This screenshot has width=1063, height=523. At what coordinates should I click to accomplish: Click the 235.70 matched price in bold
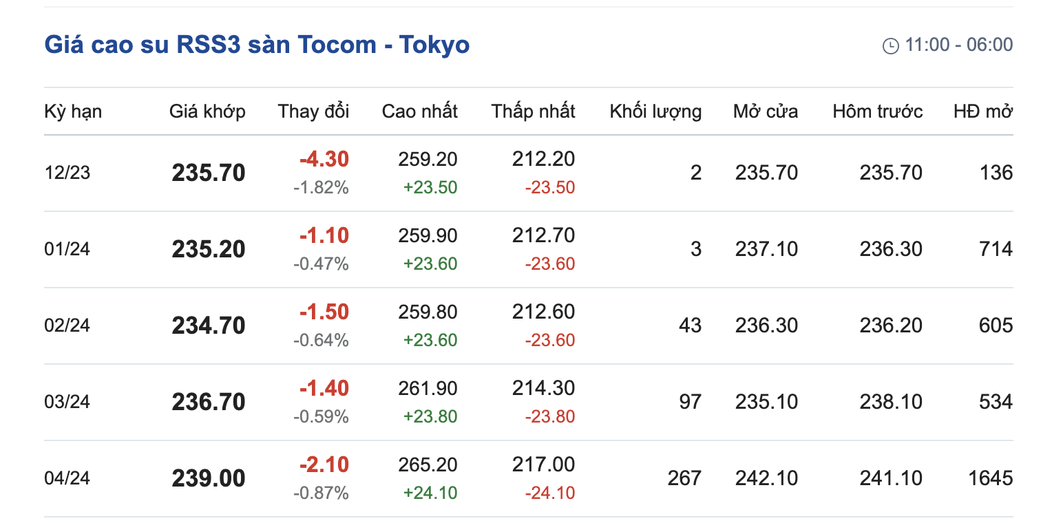point(209,173)
